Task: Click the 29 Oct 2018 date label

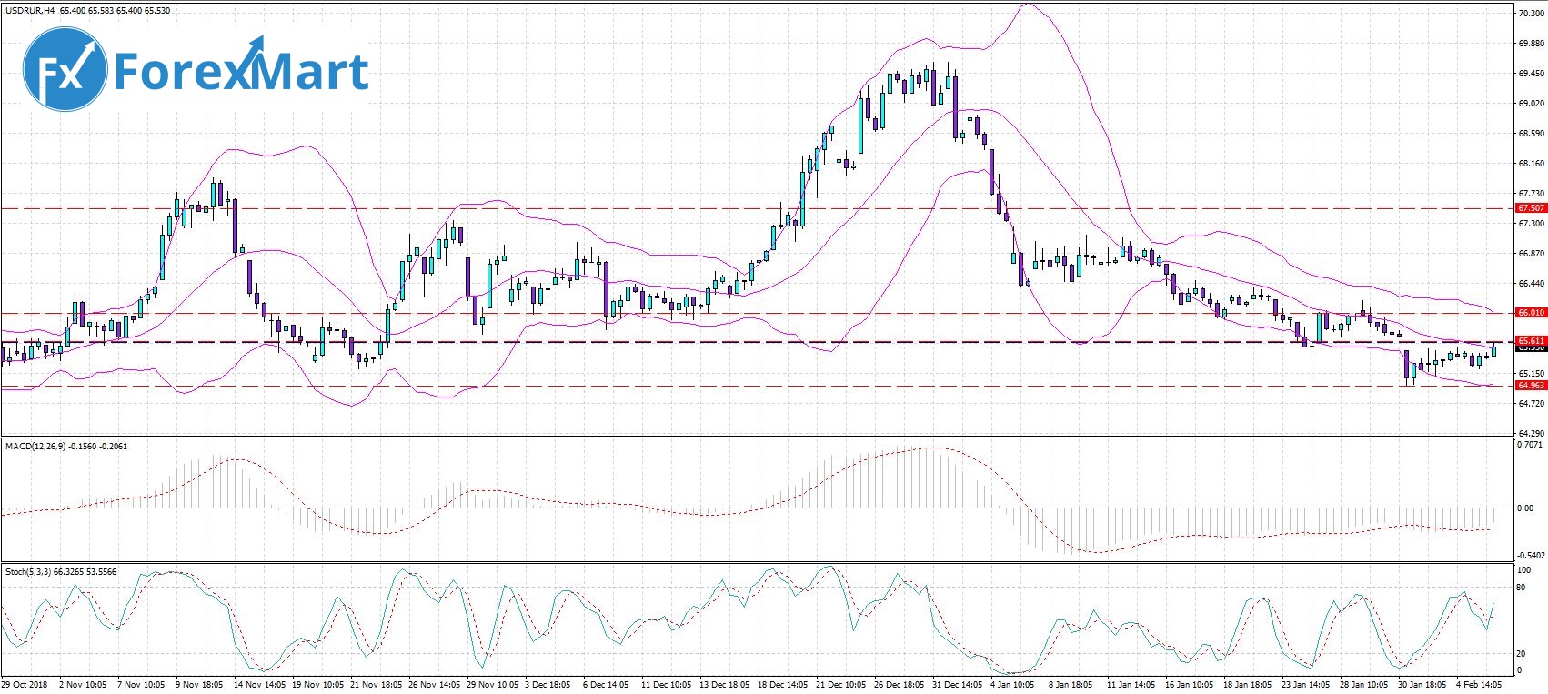Action: pyautogui.click(x=25, y=685)
